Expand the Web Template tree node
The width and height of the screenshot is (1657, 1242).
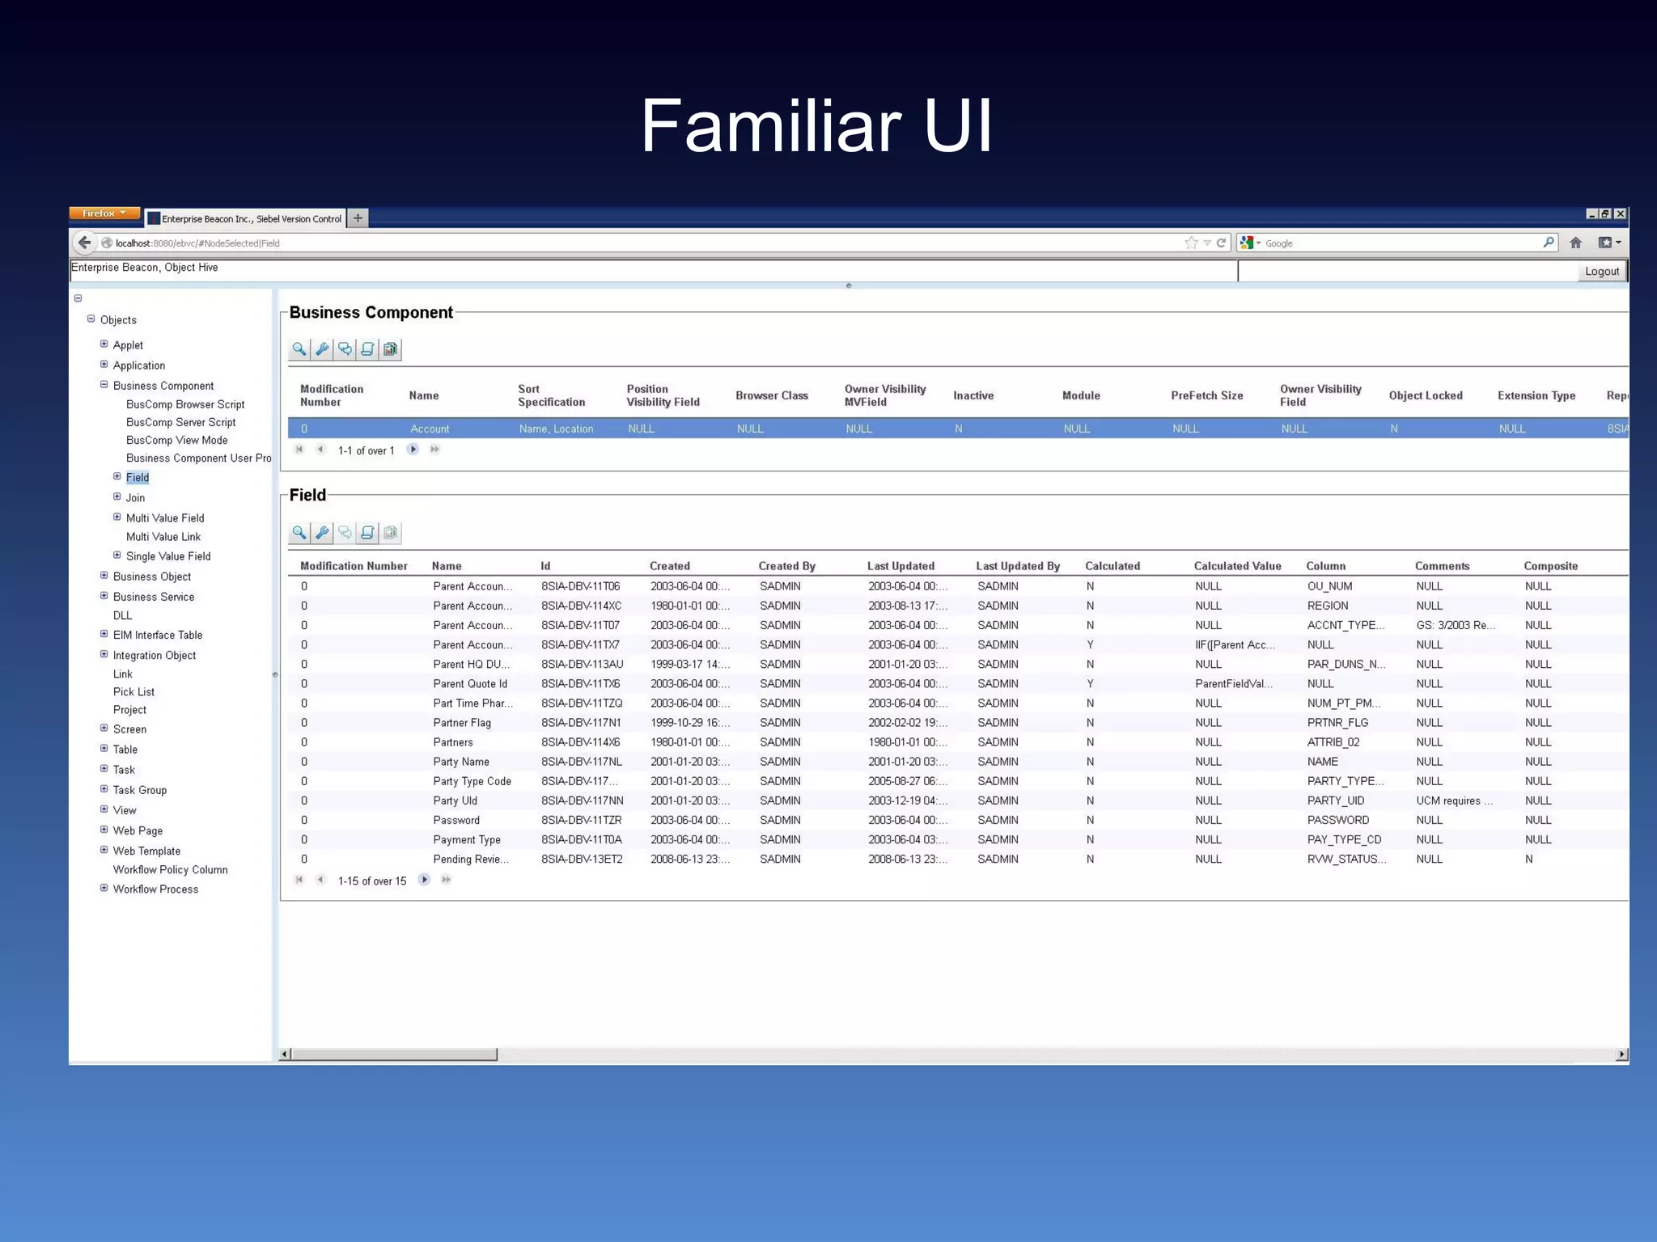click(104, 850)
